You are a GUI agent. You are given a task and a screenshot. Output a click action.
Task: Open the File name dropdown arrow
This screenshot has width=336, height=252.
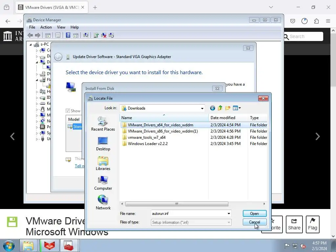pos(229,214)
